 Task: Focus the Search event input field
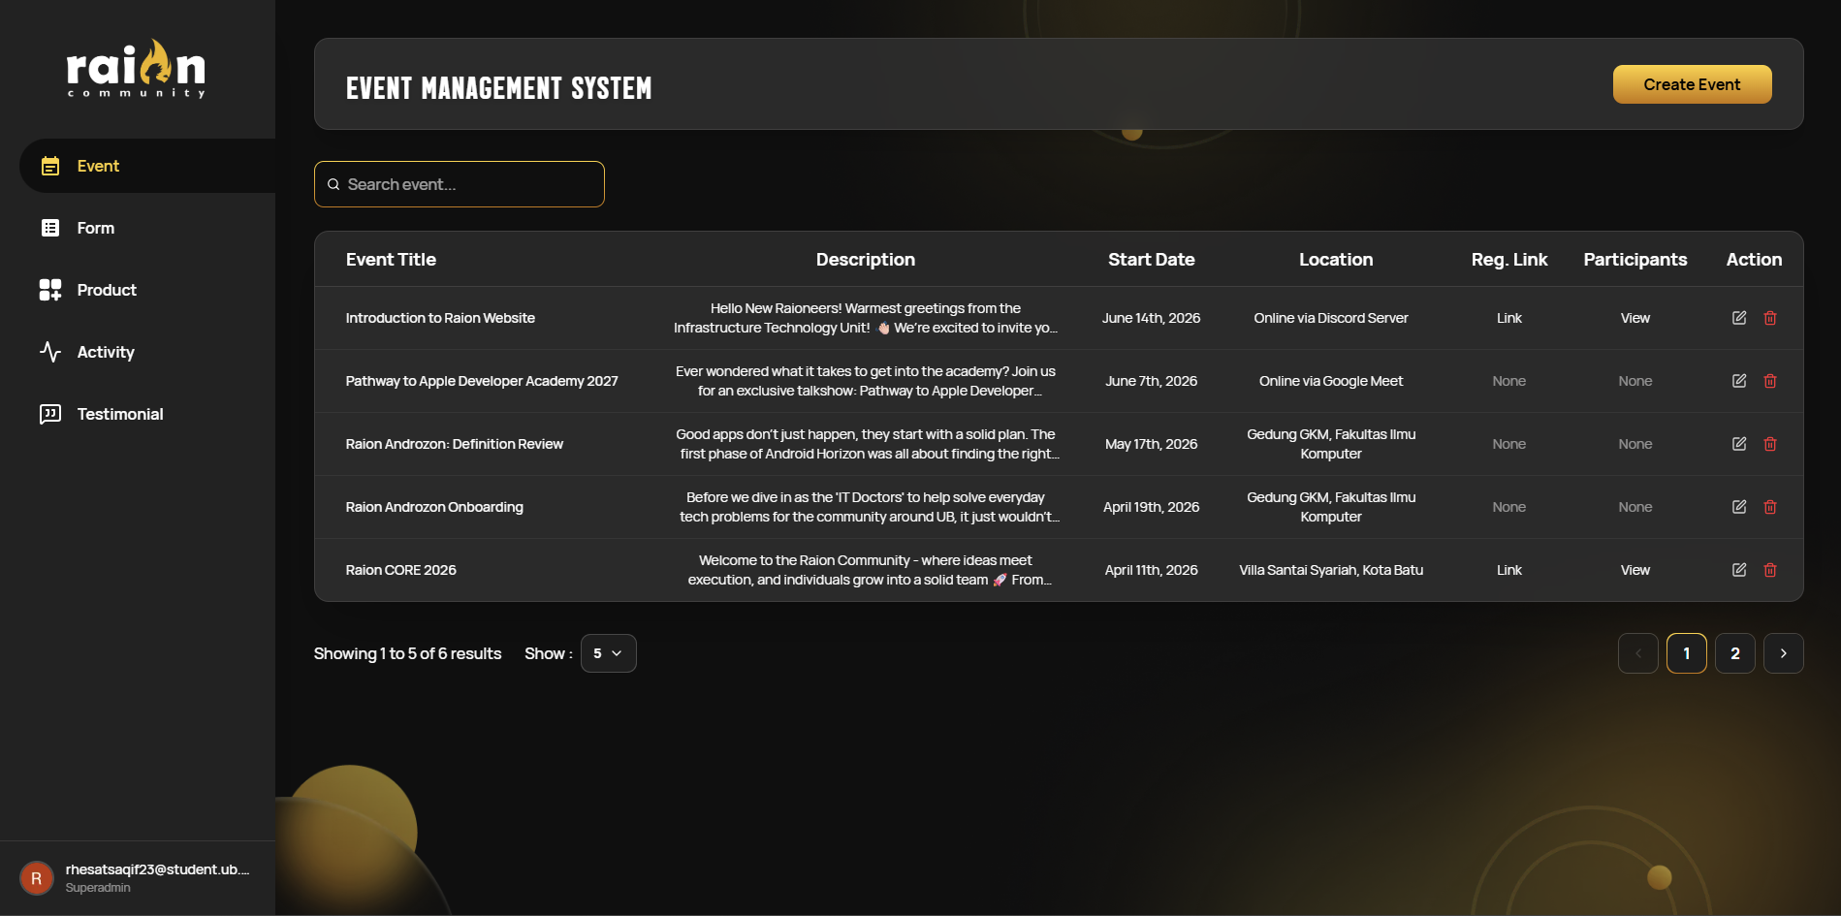tap(460, 184)
